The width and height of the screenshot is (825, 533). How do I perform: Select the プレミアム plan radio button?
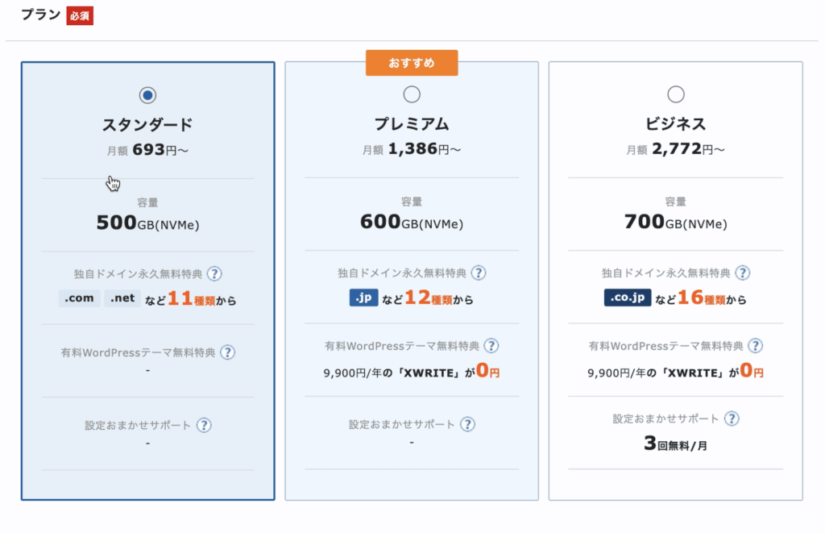[412, 95]
